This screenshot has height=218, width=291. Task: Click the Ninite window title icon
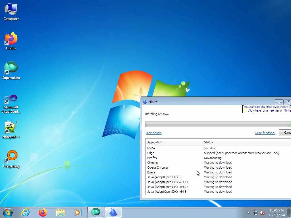point(145,102)
